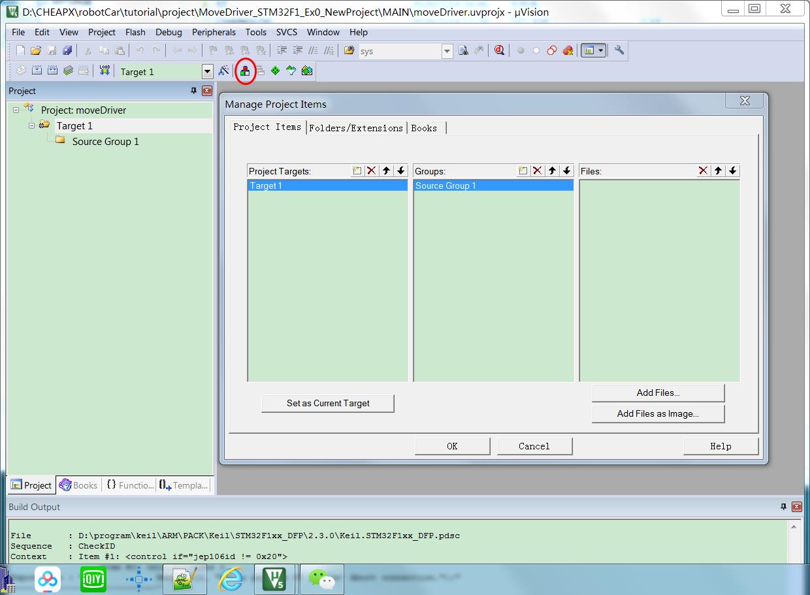Move Project Target up
This screenshot has height=595, width=810.
click(387, 170)
